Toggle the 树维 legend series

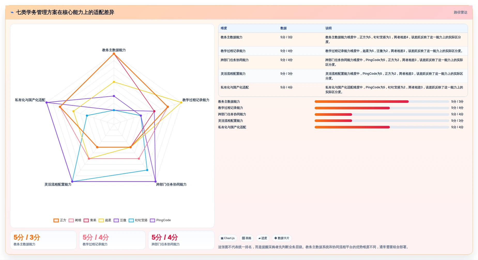pos(75,220)
